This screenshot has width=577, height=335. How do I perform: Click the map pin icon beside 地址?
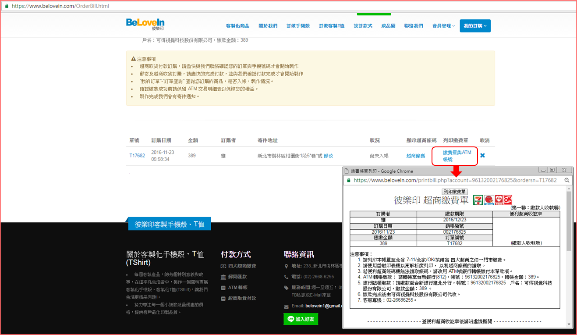[287, 266]
